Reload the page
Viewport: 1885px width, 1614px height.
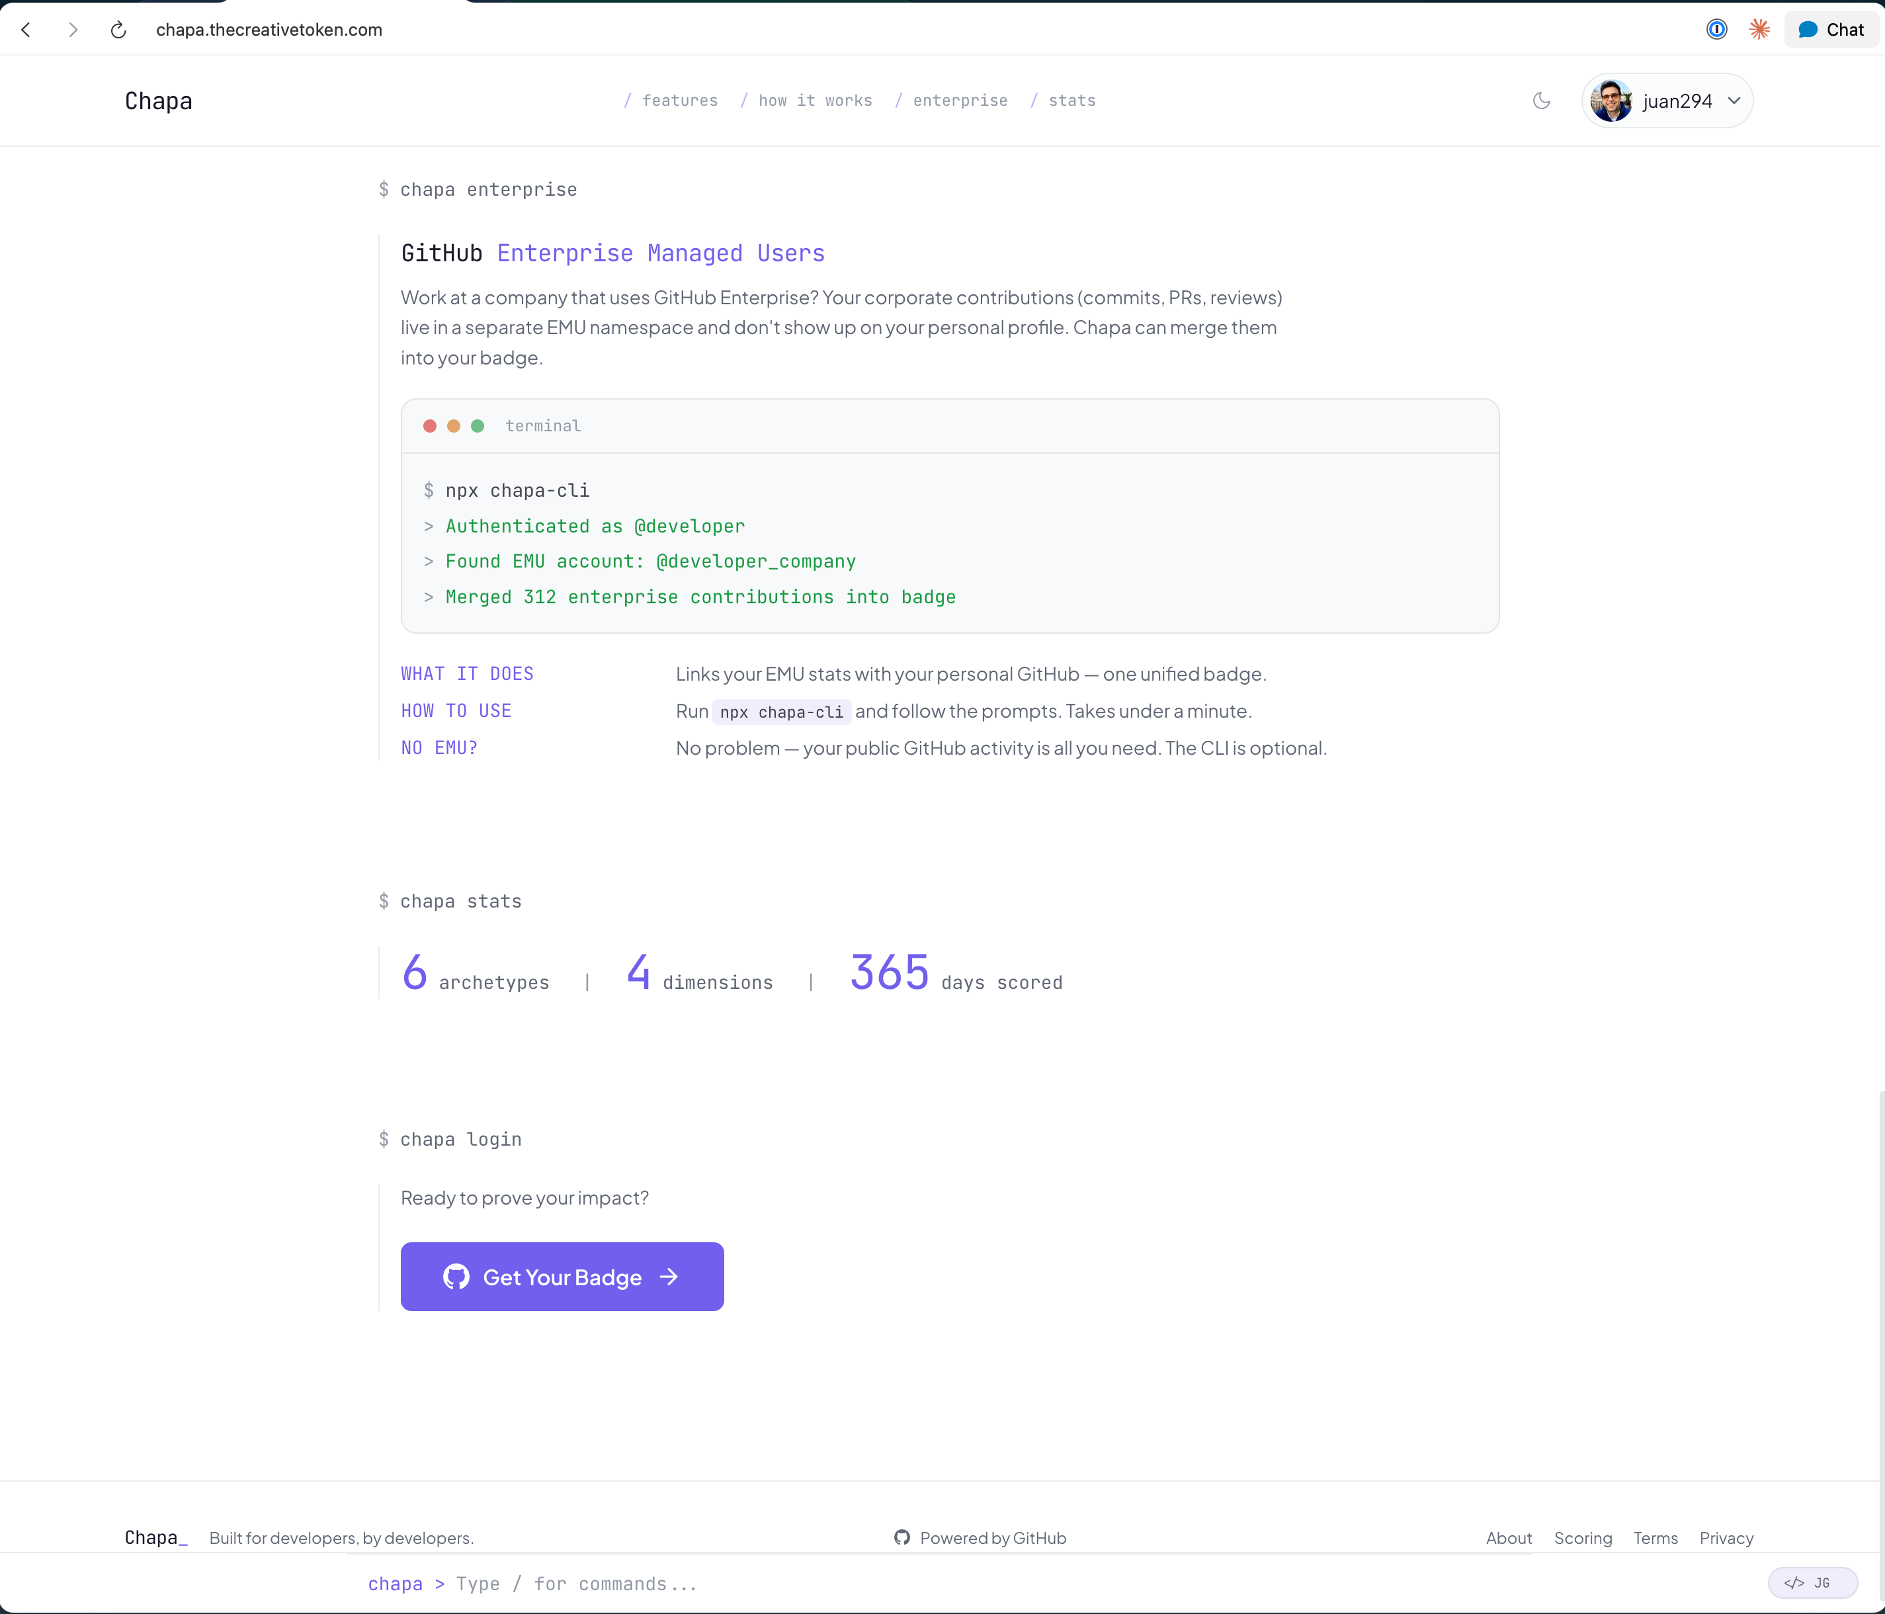(x=117, y=30)
